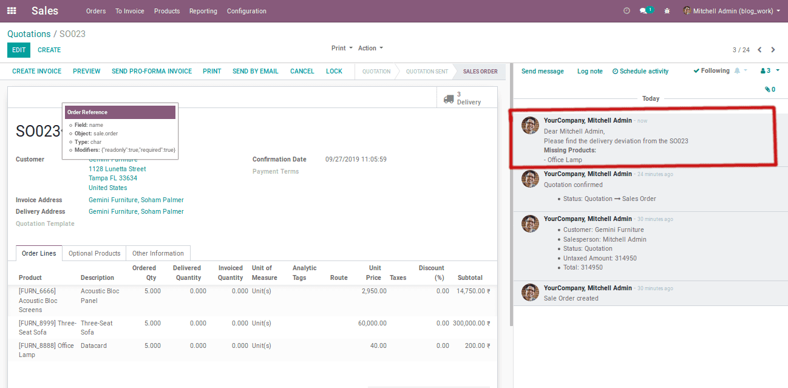The width and height of the screenshot is (788, 388).
Task: Click the Description column header
Action: 97,277
